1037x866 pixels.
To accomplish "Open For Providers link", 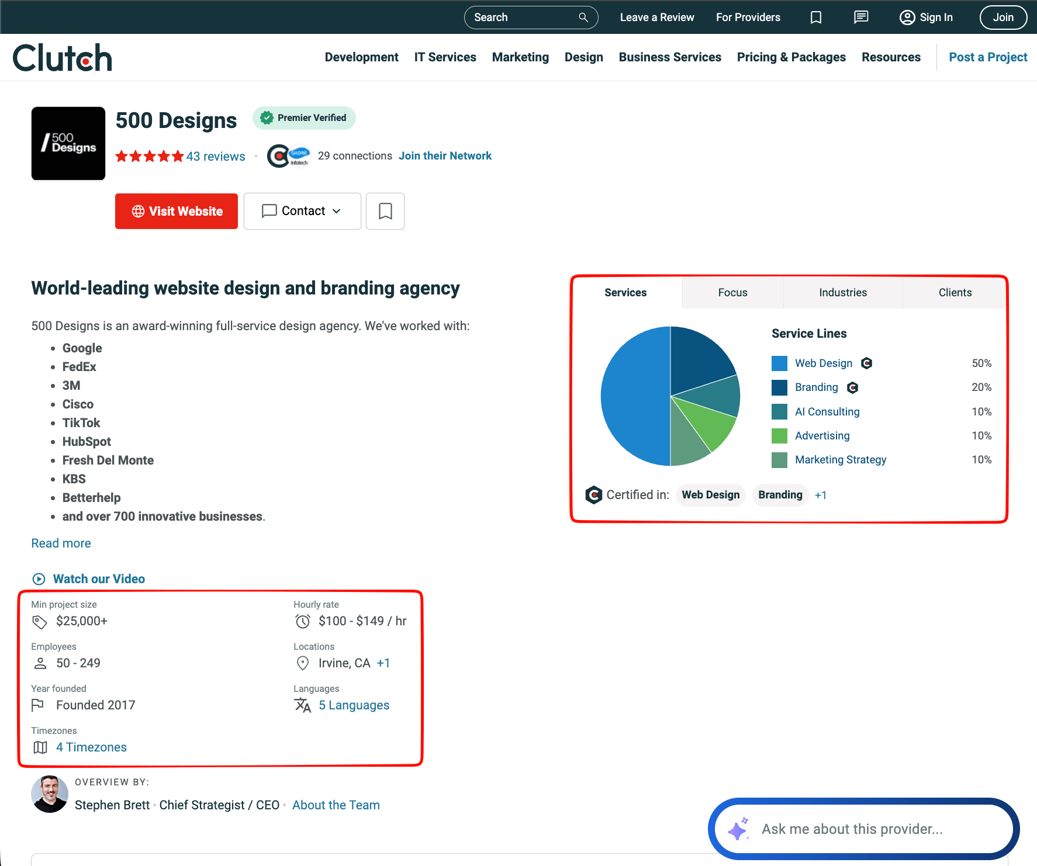I will click(x=748, y=18).
